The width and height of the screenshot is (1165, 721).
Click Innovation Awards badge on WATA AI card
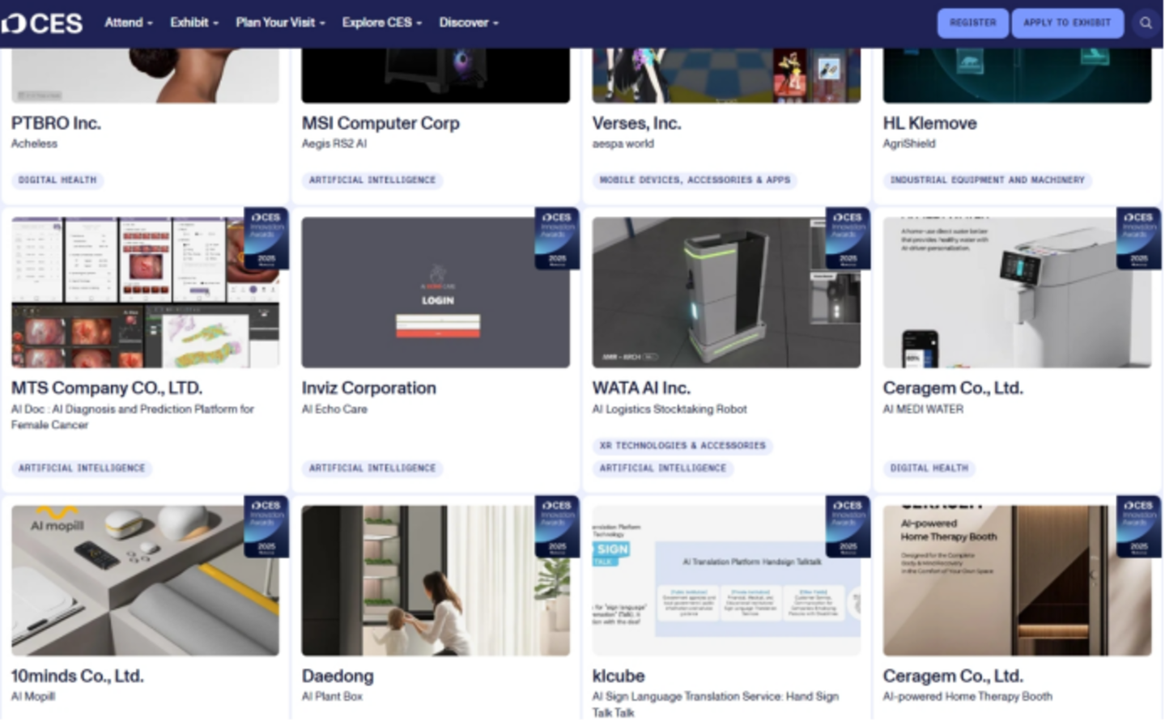pyautogui.click(x=848, y=239)
